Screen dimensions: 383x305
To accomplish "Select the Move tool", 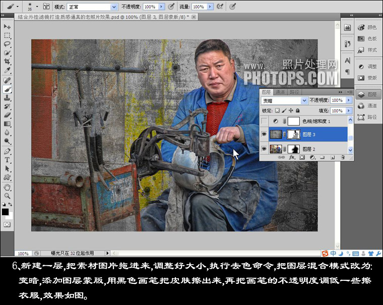I will (7, 26).
